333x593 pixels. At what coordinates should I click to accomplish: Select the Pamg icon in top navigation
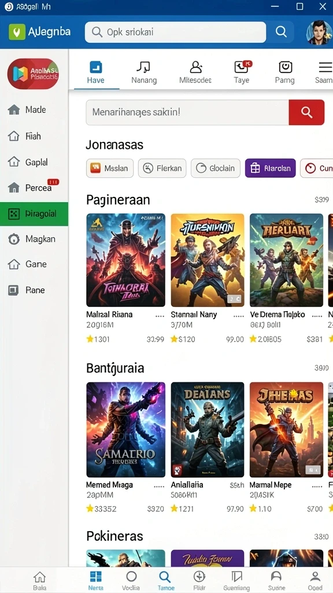coord(285,72)
